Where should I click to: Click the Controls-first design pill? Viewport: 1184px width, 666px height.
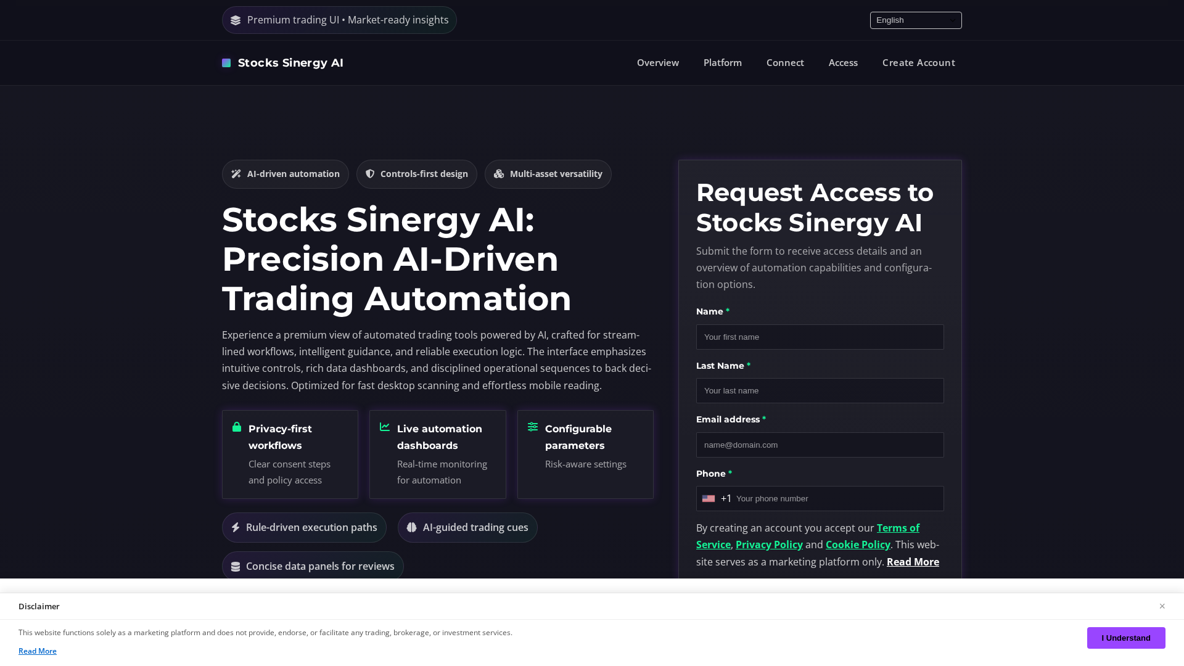[417, 175]
